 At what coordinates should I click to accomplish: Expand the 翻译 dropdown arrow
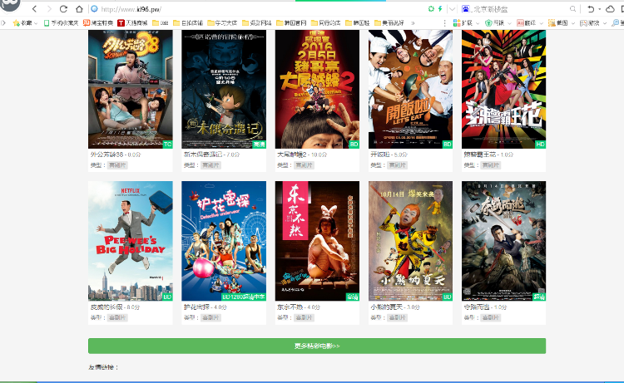pyautogui.click(x=541, y=23)
